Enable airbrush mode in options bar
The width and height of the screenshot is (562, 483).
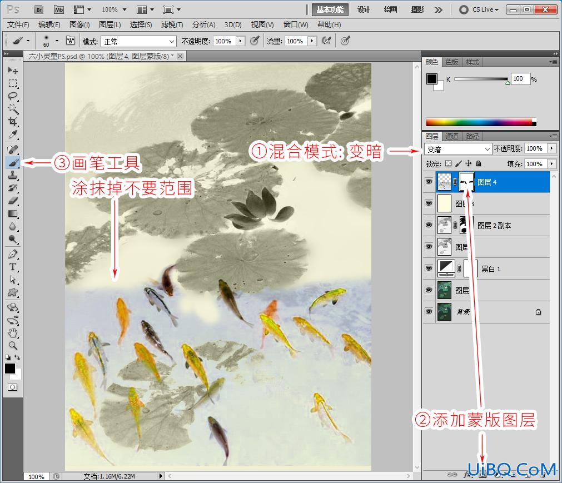click(x=326, y=41)
